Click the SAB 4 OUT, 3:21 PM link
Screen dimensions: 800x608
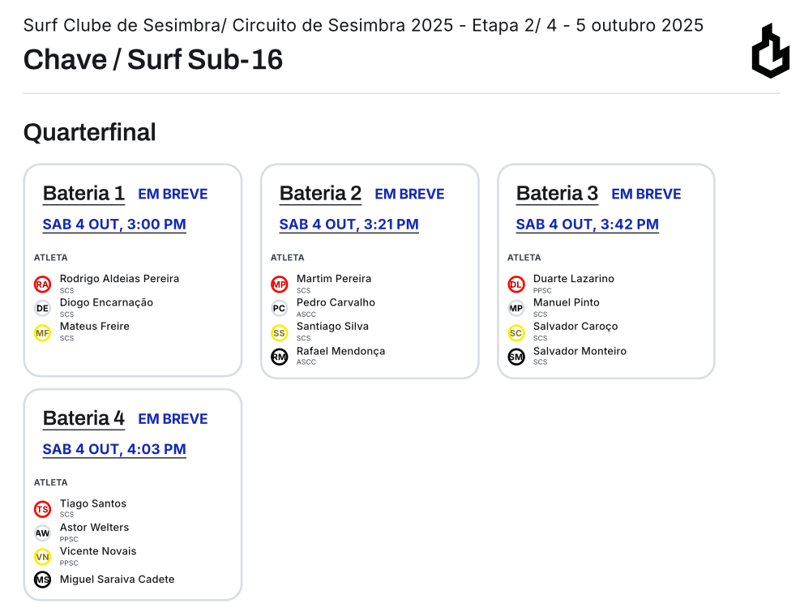[349, 225]
